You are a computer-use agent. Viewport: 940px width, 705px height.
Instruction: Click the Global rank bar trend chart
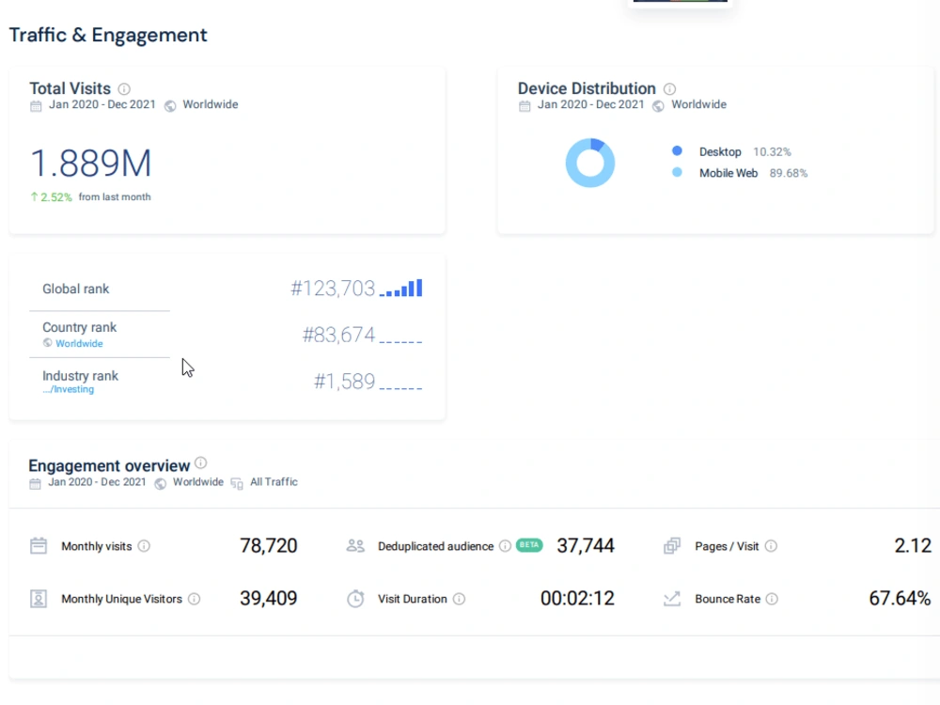click(401, 288)
